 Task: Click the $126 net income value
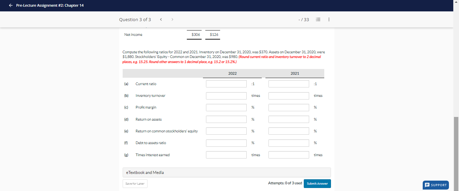(214, 35)
